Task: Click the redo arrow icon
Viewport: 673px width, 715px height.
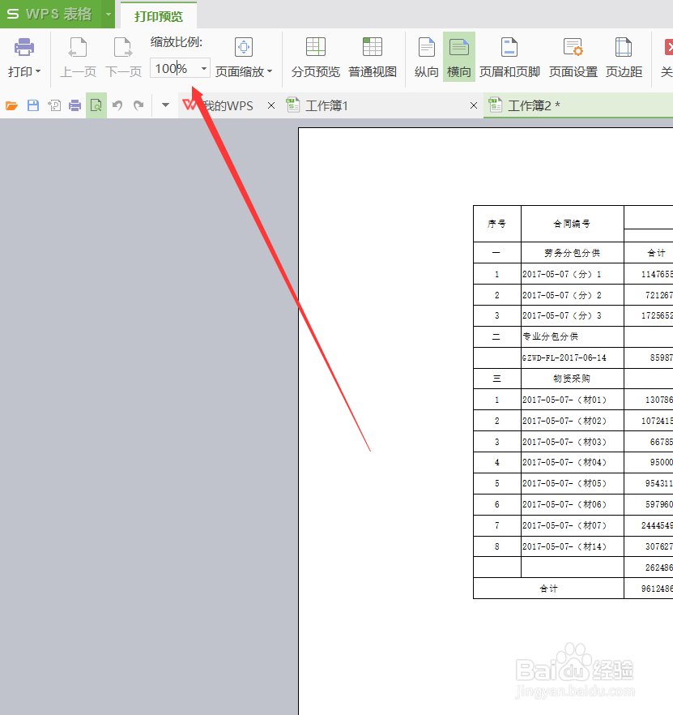Action: tap(138, 105)
